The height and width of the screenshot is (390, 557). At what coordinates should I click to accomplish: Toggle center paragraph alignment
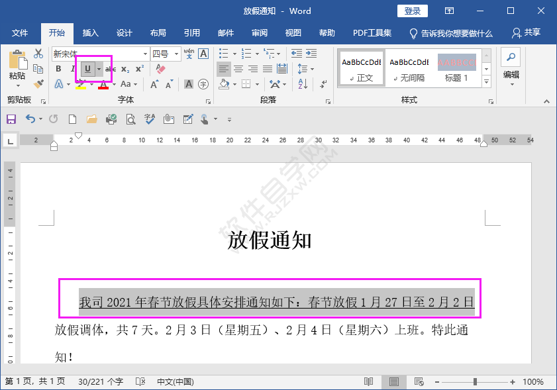238,69
